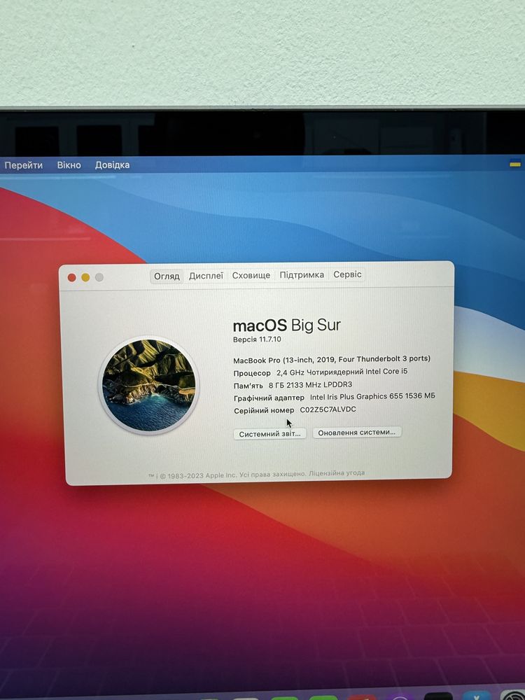The height and width of the screenshot is (700, 525).
Task: Click the Серійний номер label
Action: pos(264,411)
